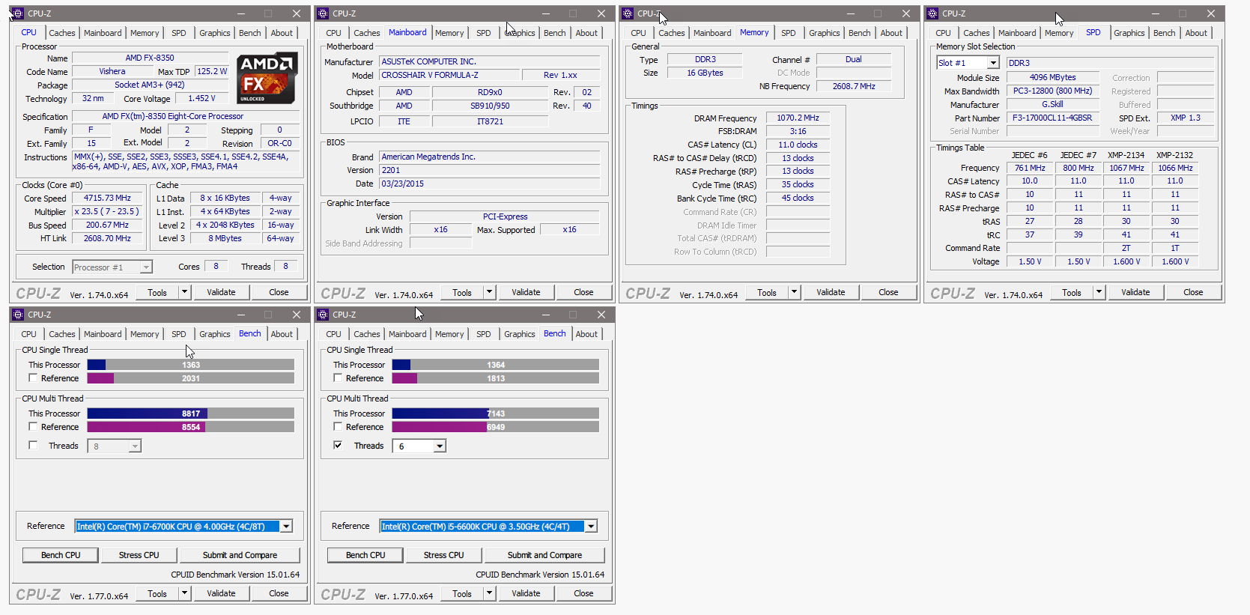Click Submit and Compare in the i7-6700K Bench window
The image size is (1250, 615).
(x=240, y=555)
